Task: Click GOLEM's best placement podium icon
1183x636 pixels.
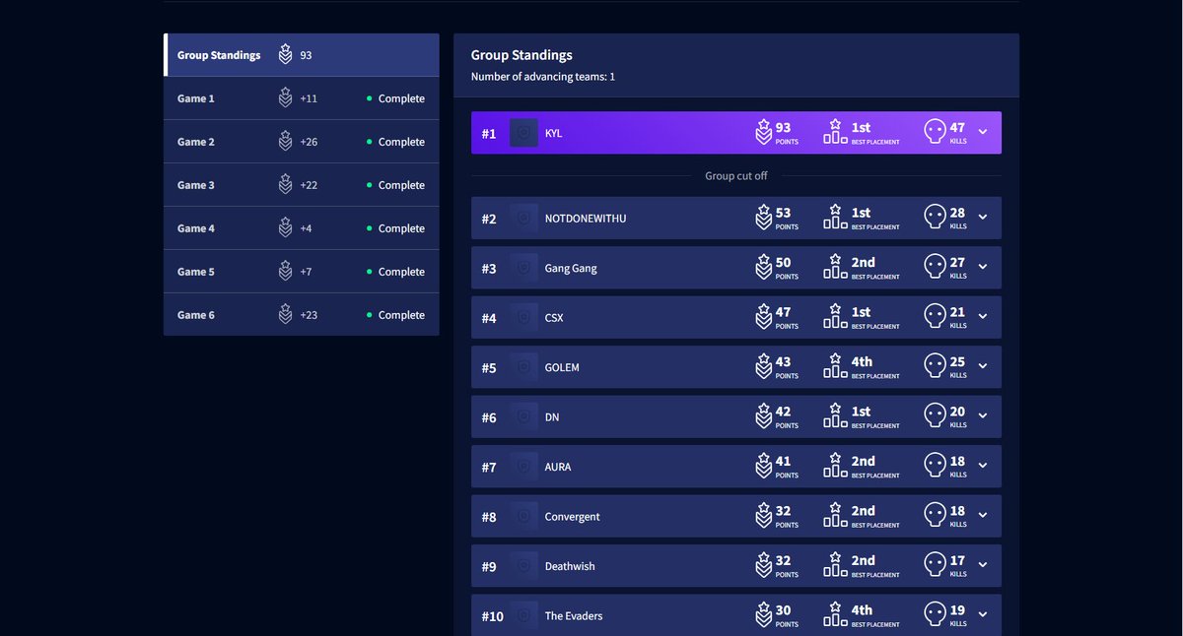Action: 835,366
